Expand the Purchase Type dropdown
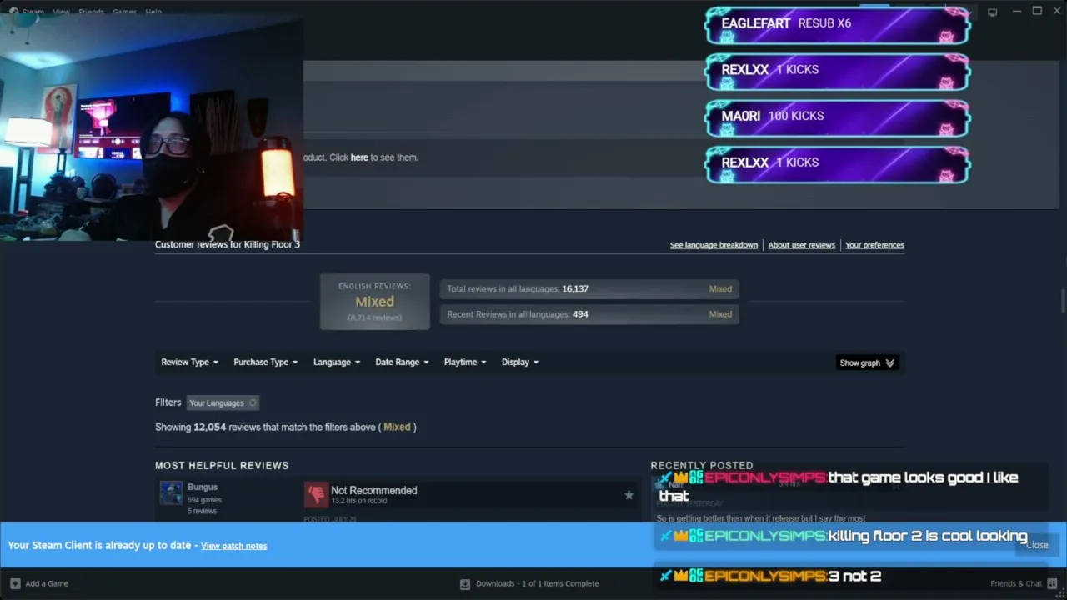The image size is (1067, 600). pos(265,362)
